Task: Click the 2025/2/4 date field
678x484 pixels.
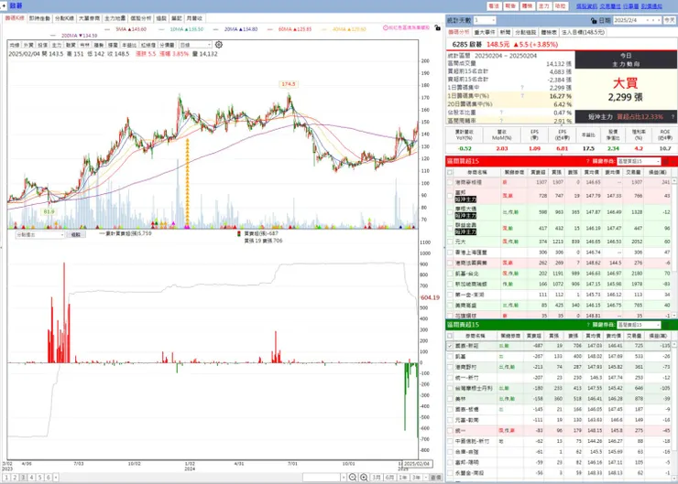Action: click(x=629, y=20)
